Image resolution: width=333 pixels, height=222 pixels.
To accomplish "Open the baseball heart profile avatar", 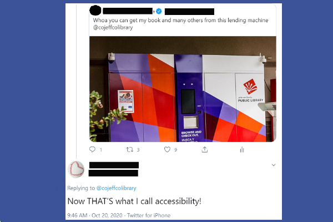I will point(76,169).
